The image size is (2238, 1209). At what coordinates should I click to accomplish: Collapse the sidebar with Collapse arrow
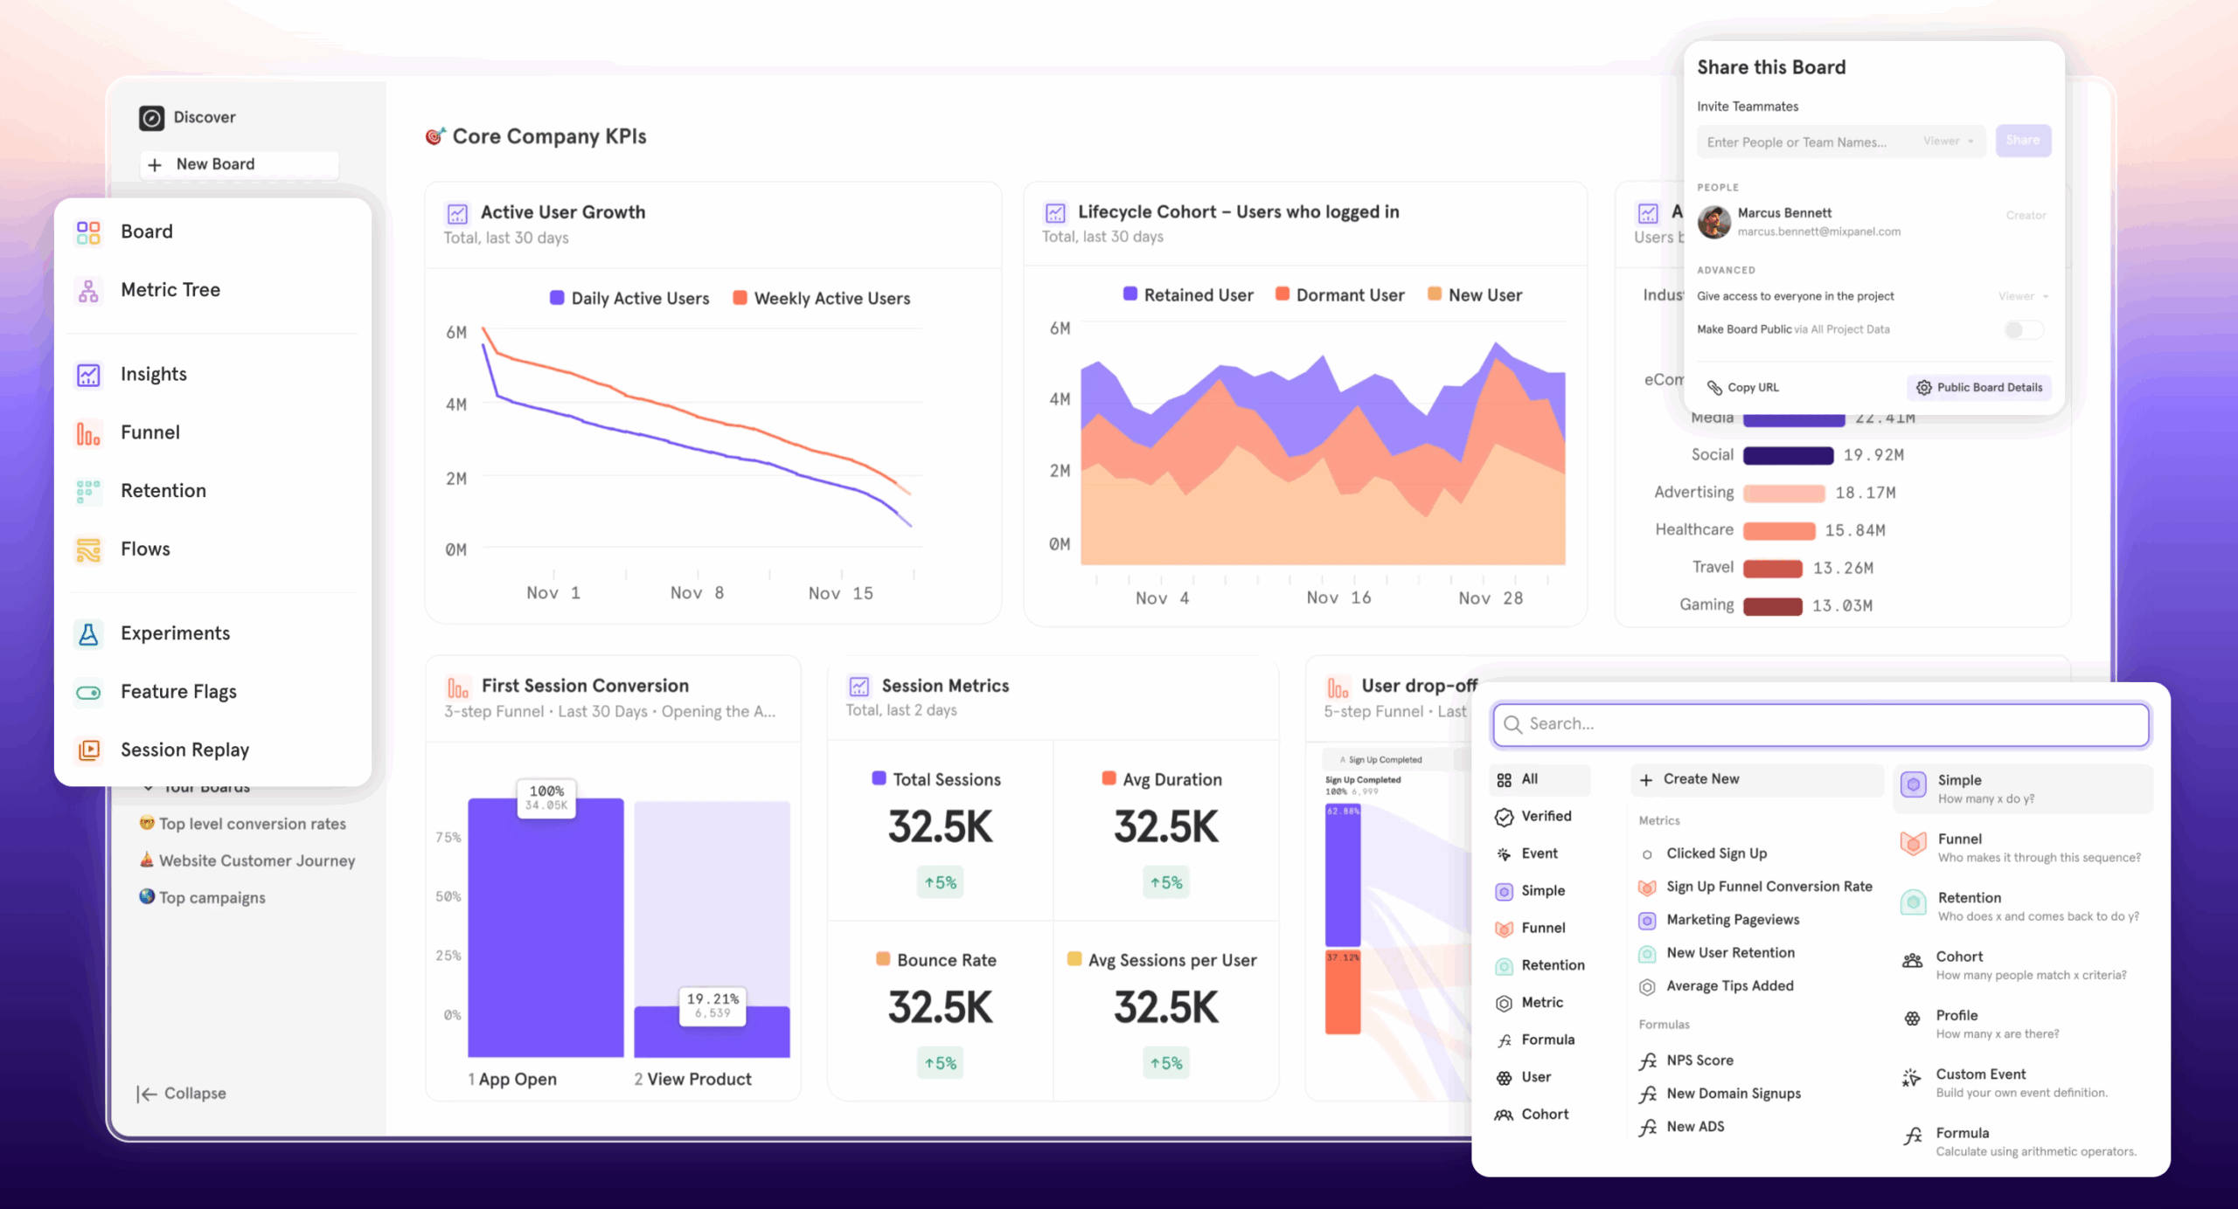(x=148, y=1094)
